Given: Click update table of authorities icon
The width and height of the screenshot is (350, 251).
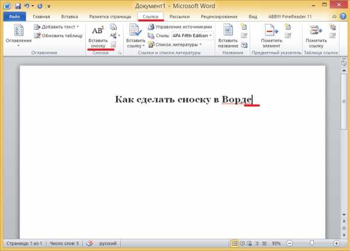Looking at the screenshot, I should [333, 36].
